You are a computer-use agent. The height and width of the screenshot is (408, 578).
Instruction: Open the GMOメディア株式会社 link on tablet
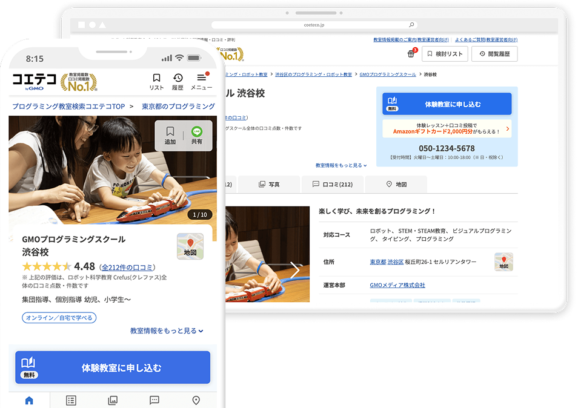(397, 285)
